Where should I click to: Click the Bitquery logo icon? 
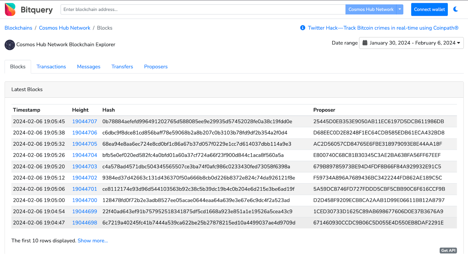[x=10, y=9]
